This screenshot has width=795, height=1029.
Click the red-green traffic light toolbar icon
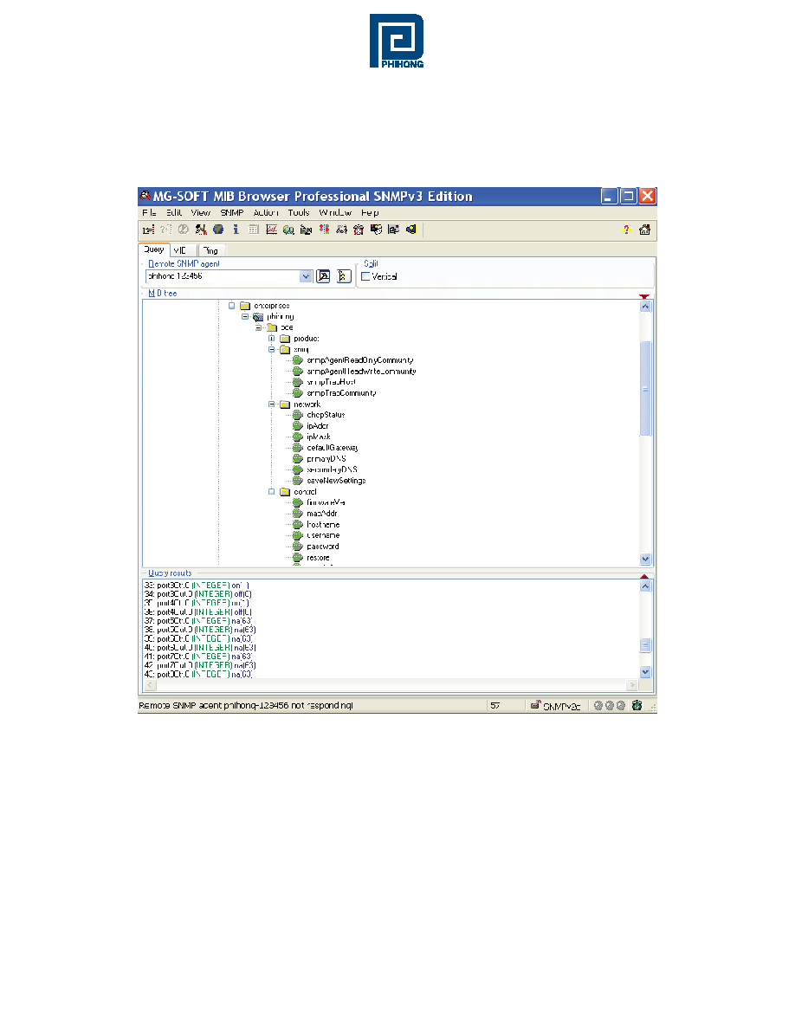(x=324, y=229)
